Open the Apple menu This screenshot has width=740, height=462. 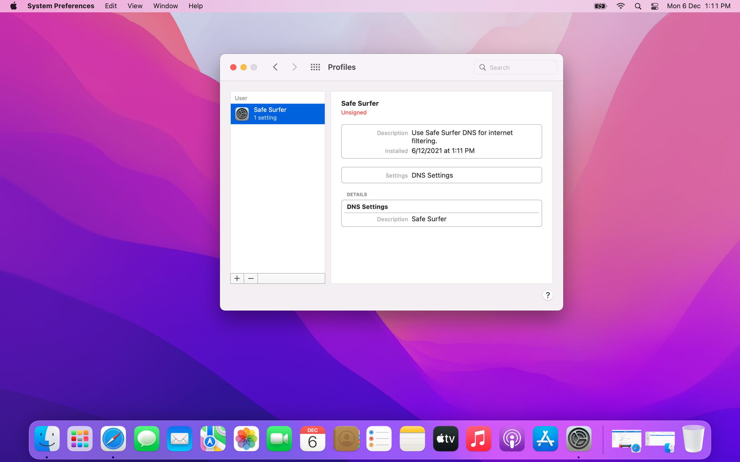tap(13, 6)
